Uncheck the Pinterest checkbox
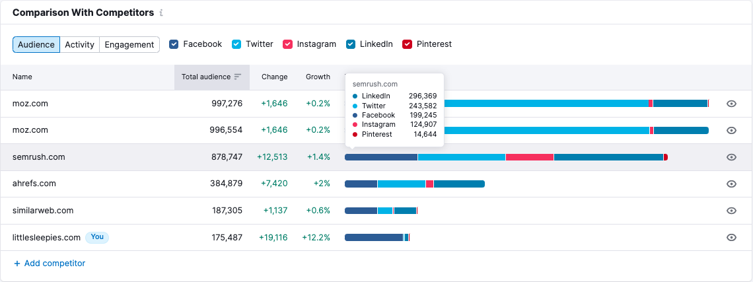Image resolution: width=753 pixels, height=282 pixels. pyautogui.click(x=408, y=44)
